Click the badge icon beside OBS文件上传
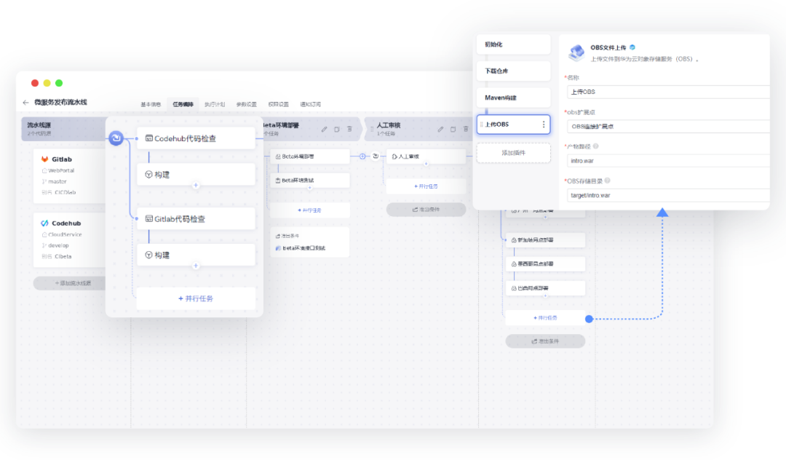The width and height of the screenshot is (786, 460). [632, 47]
